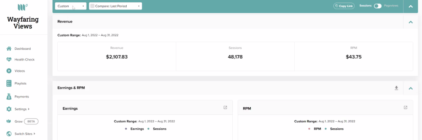Collapse the top filter bar chevron
The width and height of the screenshot is (422, 140).
411,6
